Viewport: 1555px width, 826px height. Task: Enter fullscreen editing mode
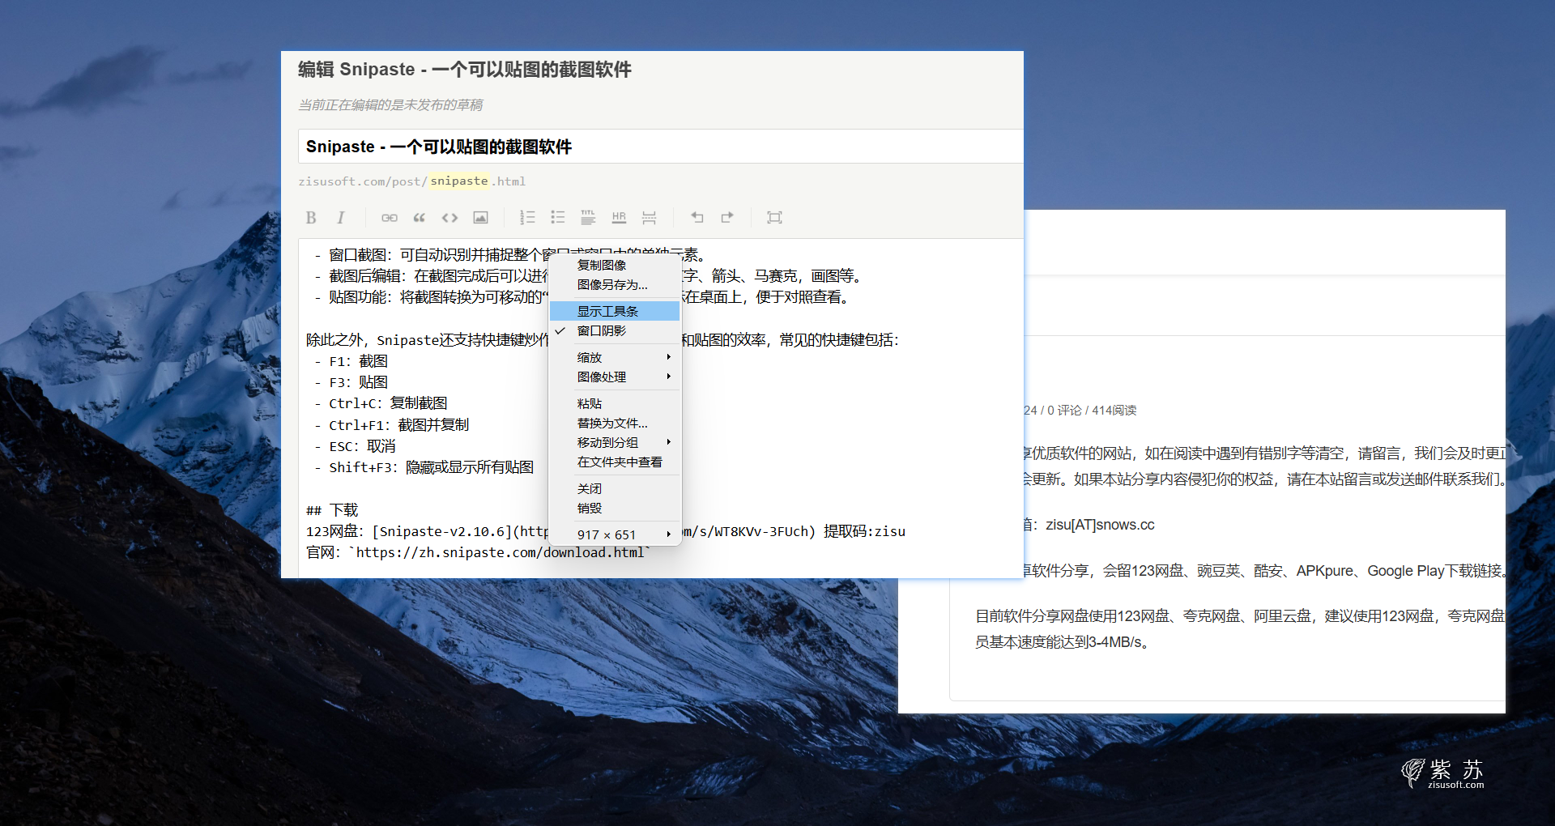774,217
